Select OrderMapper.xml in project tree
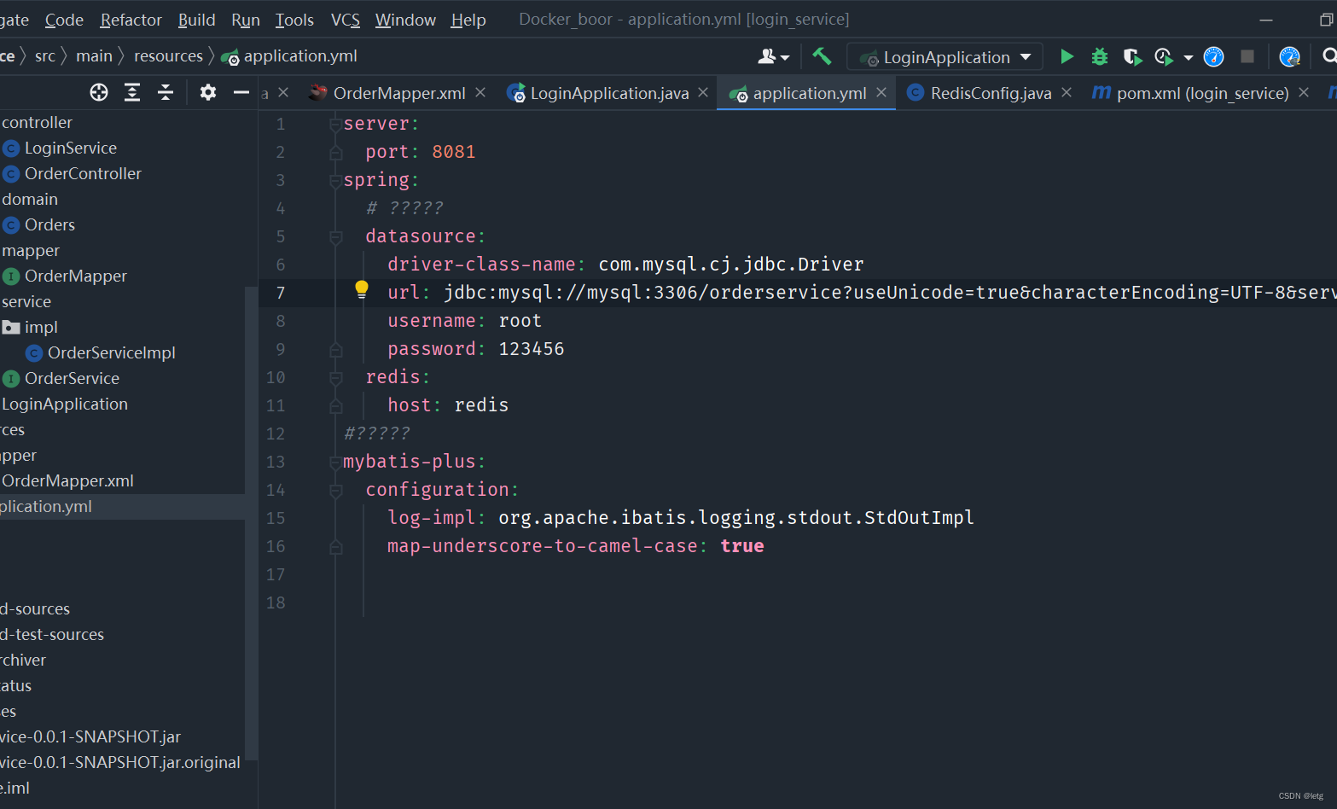 click(x=67, y=480)
